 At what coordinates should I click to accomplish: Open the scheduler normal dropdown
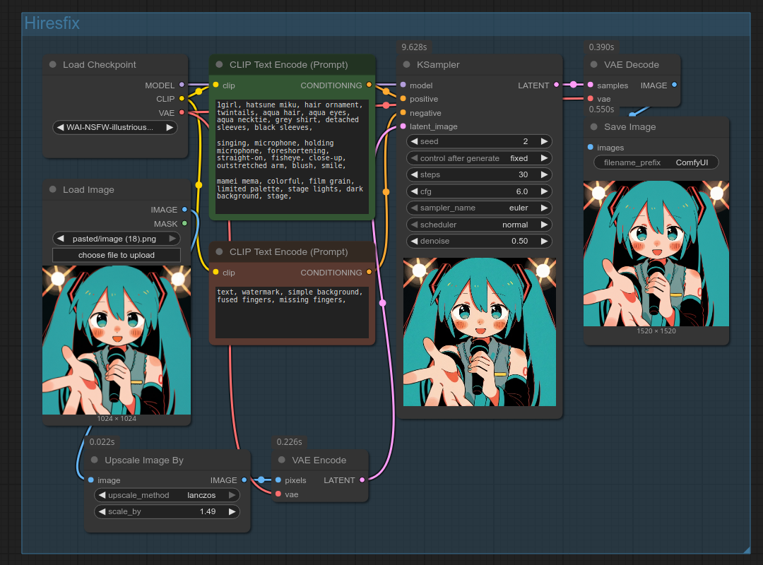click(479, 225)
